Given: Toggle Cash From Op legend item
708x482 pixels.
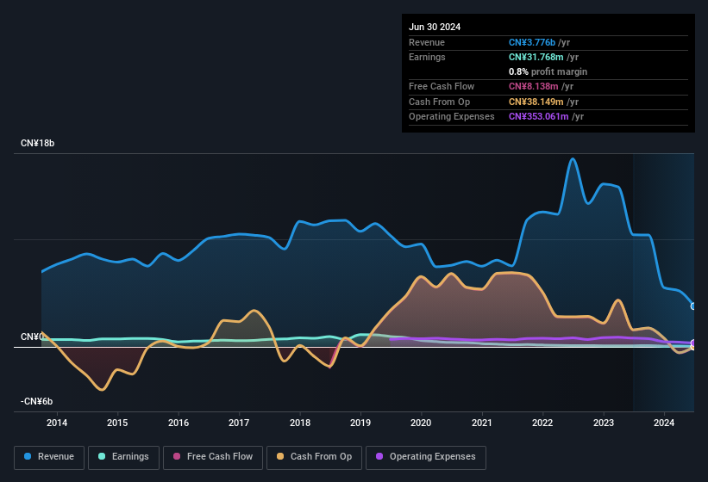Looking at the screenshot, I should click(x=315, y=457).
